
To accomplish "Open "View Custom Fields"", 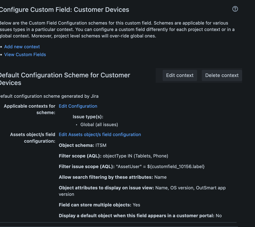I will (x=25, y=54).
